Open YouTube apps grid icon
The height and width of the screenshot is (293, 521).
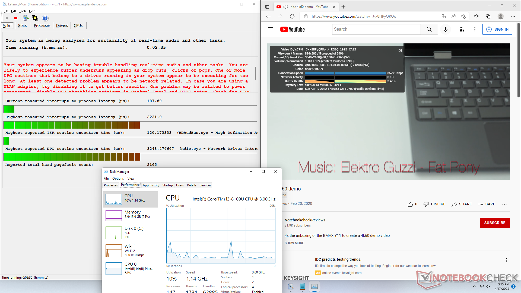pos(462,29)
